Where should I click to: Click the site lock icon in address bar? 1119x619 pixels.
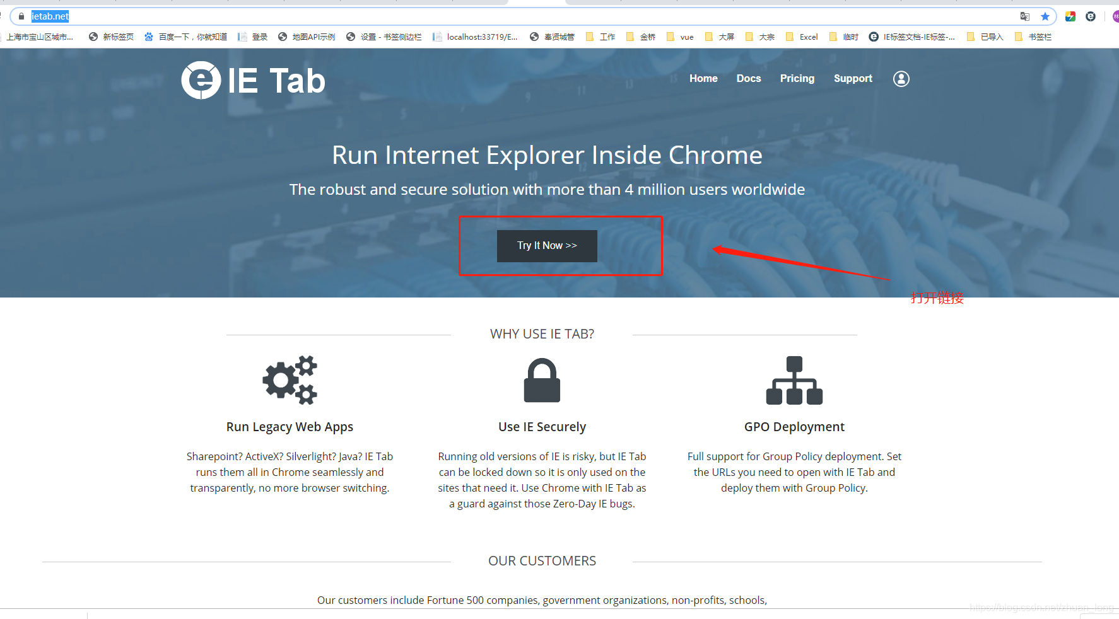coord(21,16)
